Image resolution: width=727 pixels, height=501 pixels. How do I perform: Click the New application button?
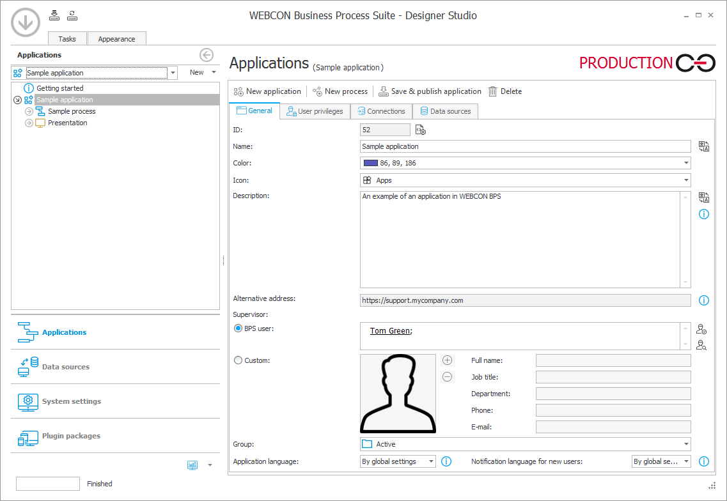[x=267, y=91]
